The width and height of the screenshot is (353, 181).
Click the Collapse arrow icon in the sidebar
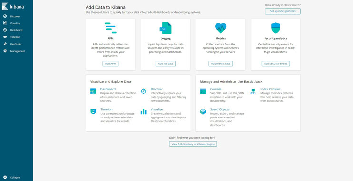(x=5, y=177)
